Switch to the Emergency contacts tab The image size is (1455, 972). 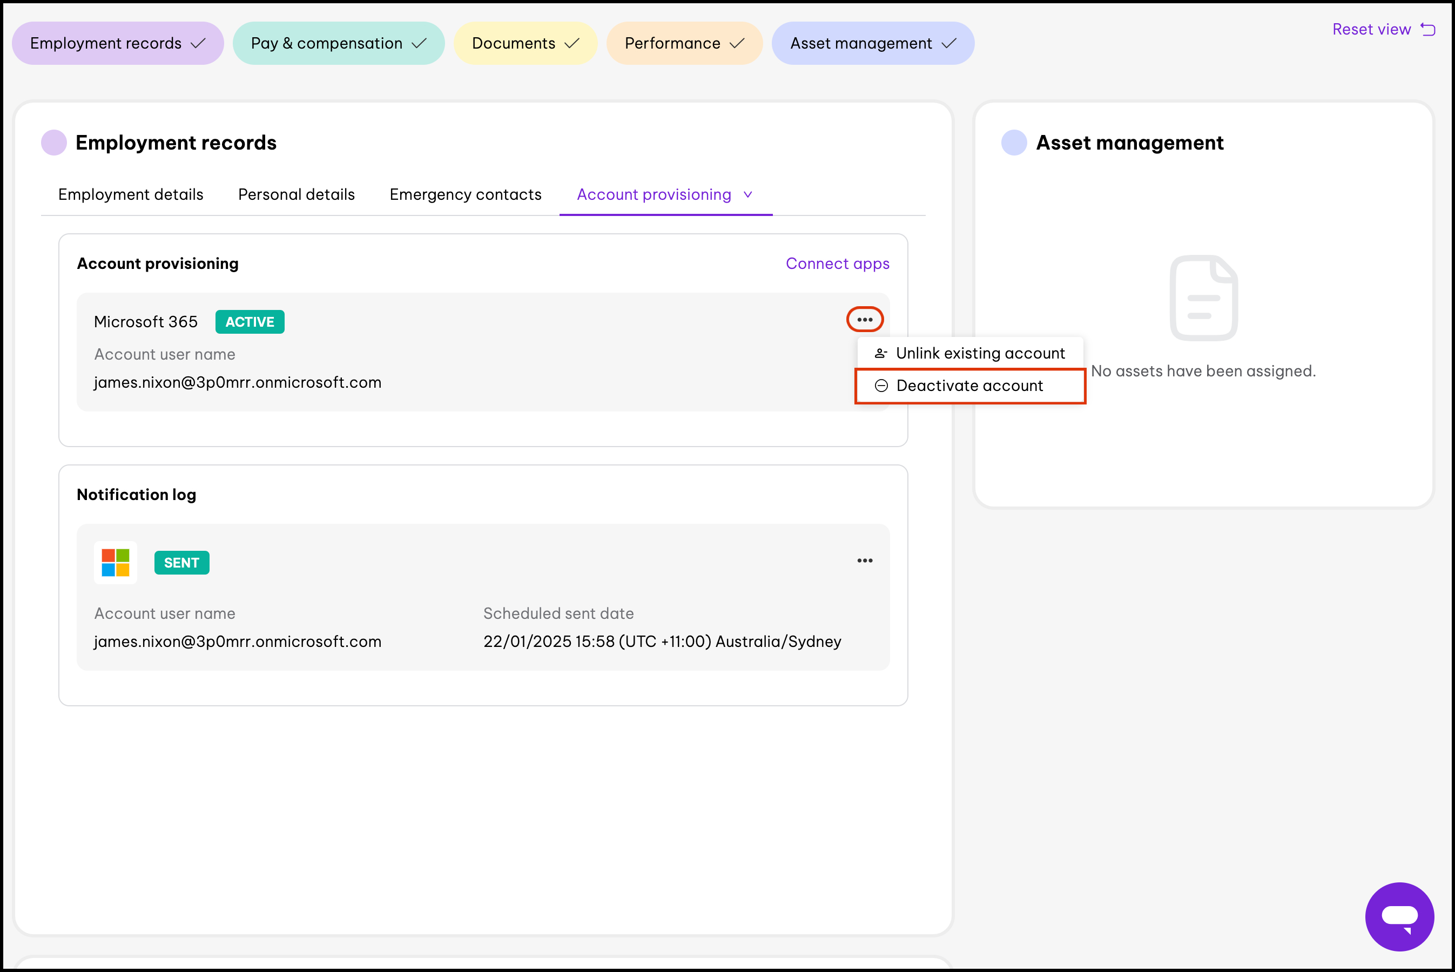[x=465, y=194]
